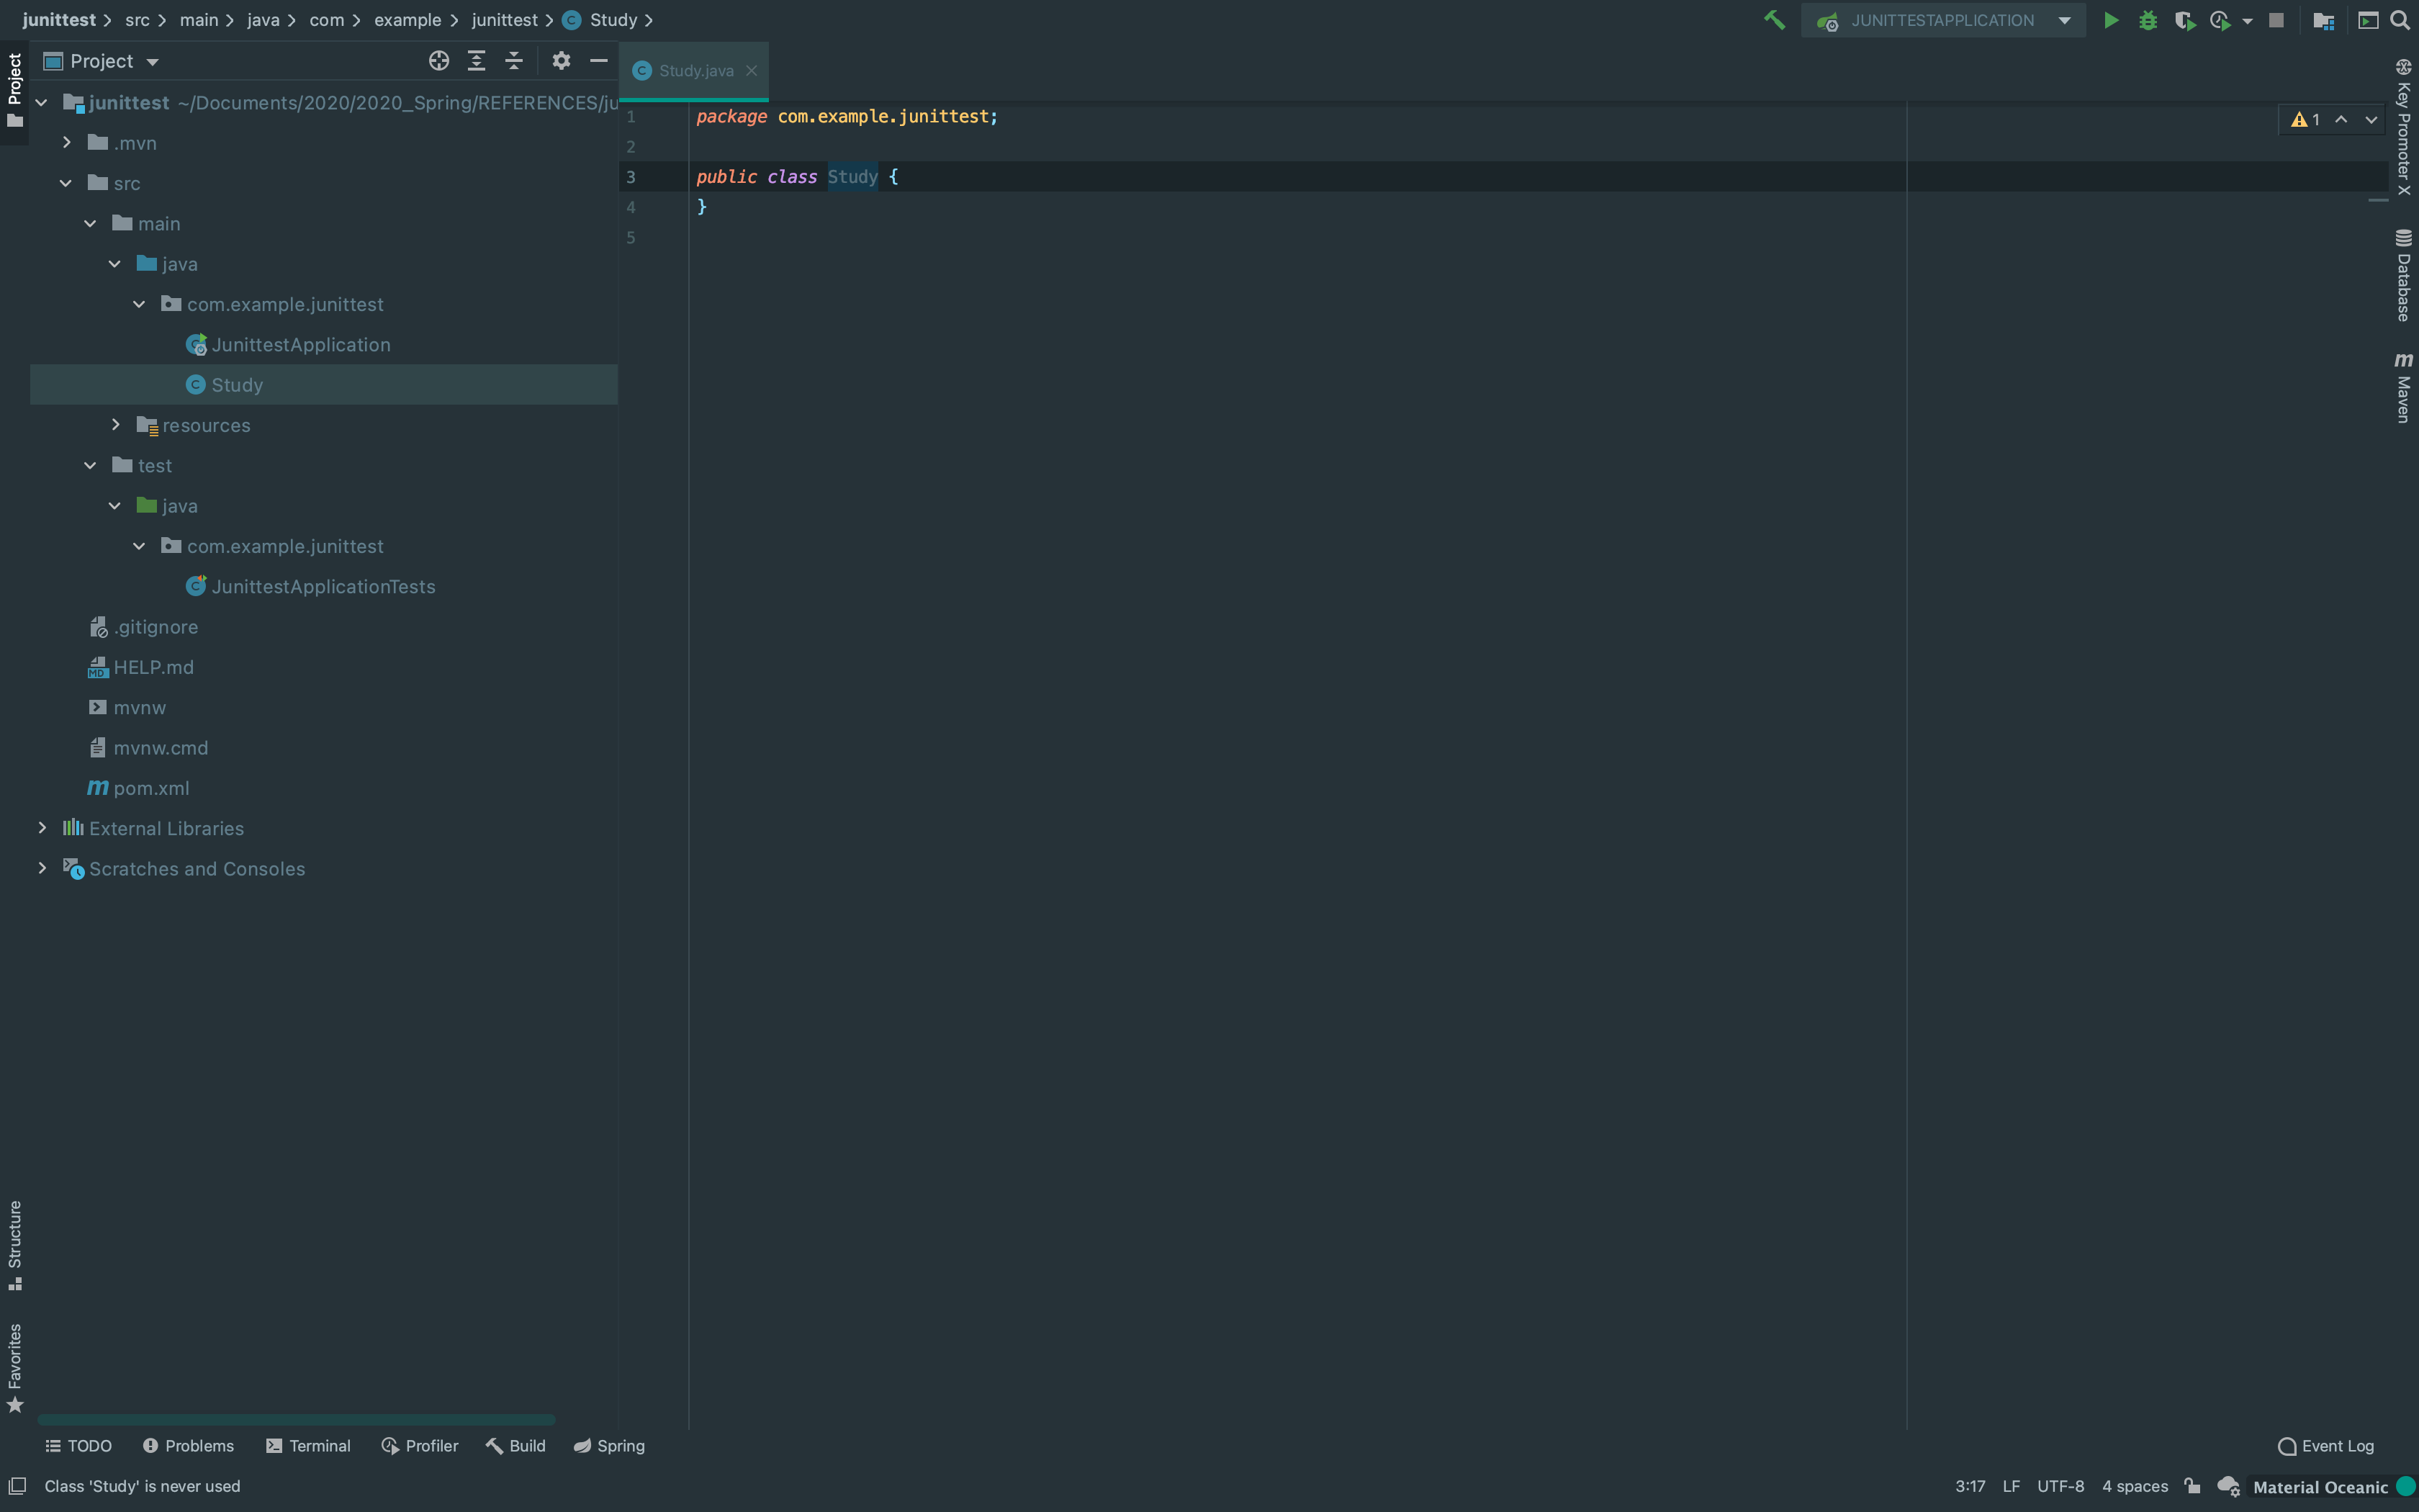Open Project panel settings gear
This screenshot has width=2419, height=1512.
561,61
